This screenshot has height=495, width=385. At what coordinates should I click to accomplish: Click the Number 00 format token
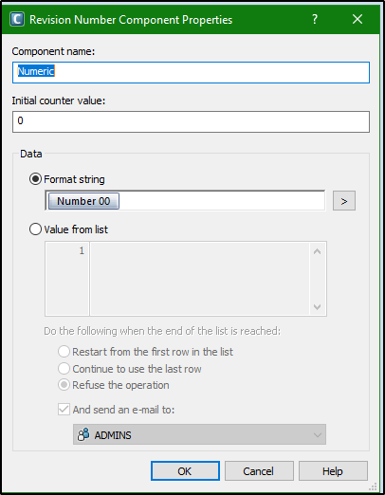[x=83, y=201]
